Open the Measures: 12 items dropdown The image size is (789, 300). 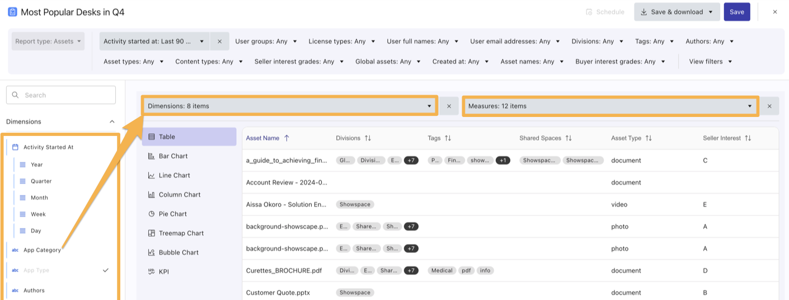tap(610, 106)
